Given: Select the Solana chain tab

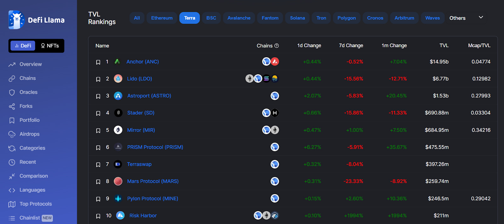Looking at the screenshot, I should pyautogui.click(x=297, y=18).
